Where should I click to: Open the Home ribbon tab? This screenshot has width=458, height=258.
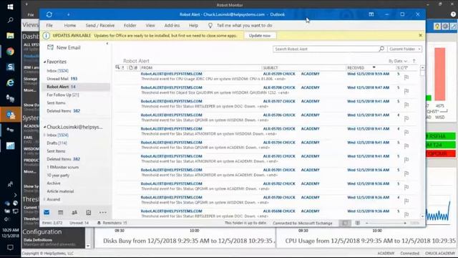70,26
